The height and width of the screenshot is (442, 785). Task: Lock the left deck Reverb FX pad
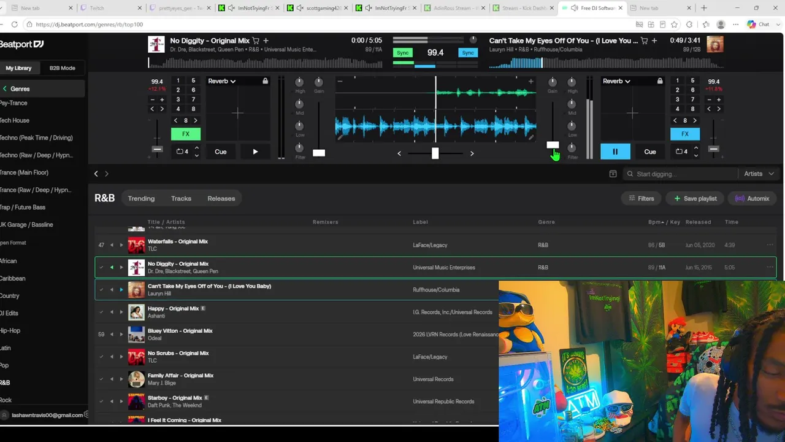265,81
